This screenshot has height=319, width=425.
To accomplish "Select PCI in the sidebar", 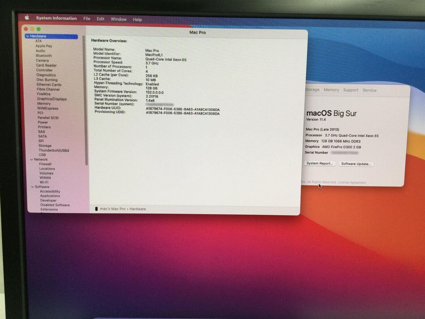I will coord(40,113).
